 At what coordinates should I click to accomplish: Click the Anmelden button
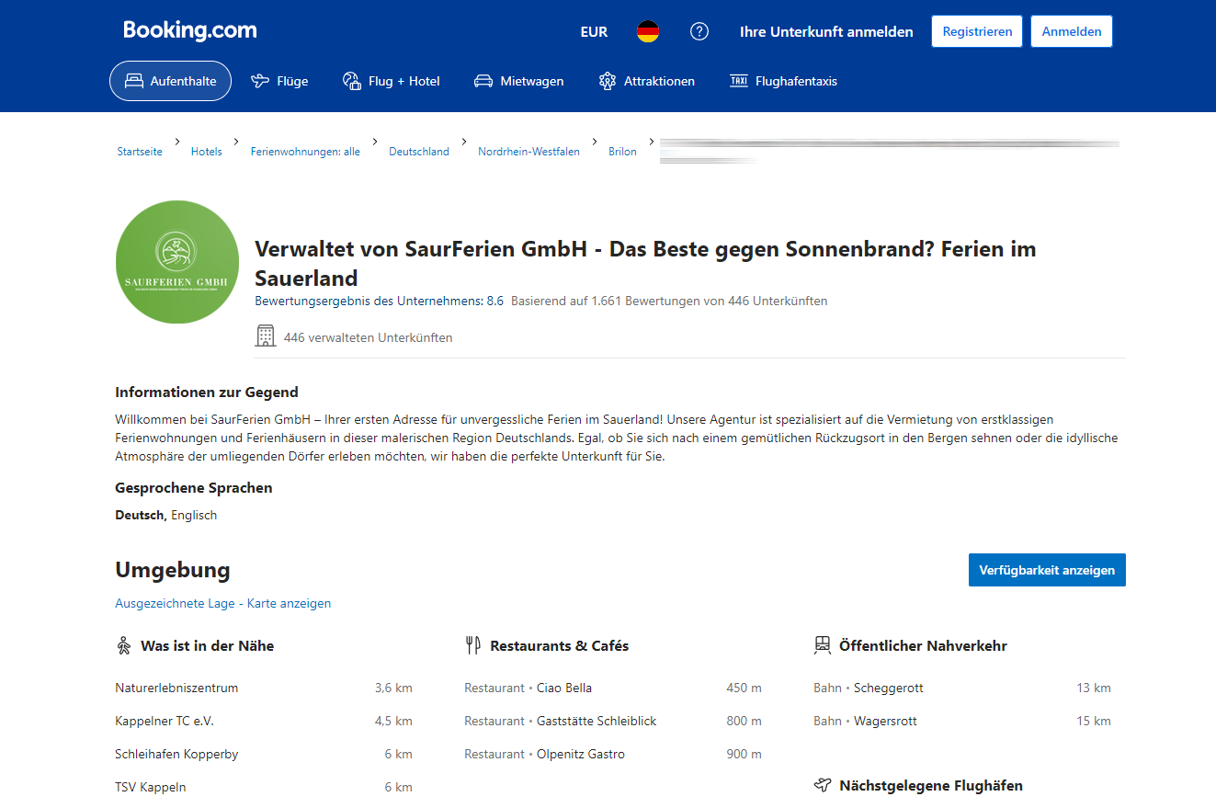1072,31
